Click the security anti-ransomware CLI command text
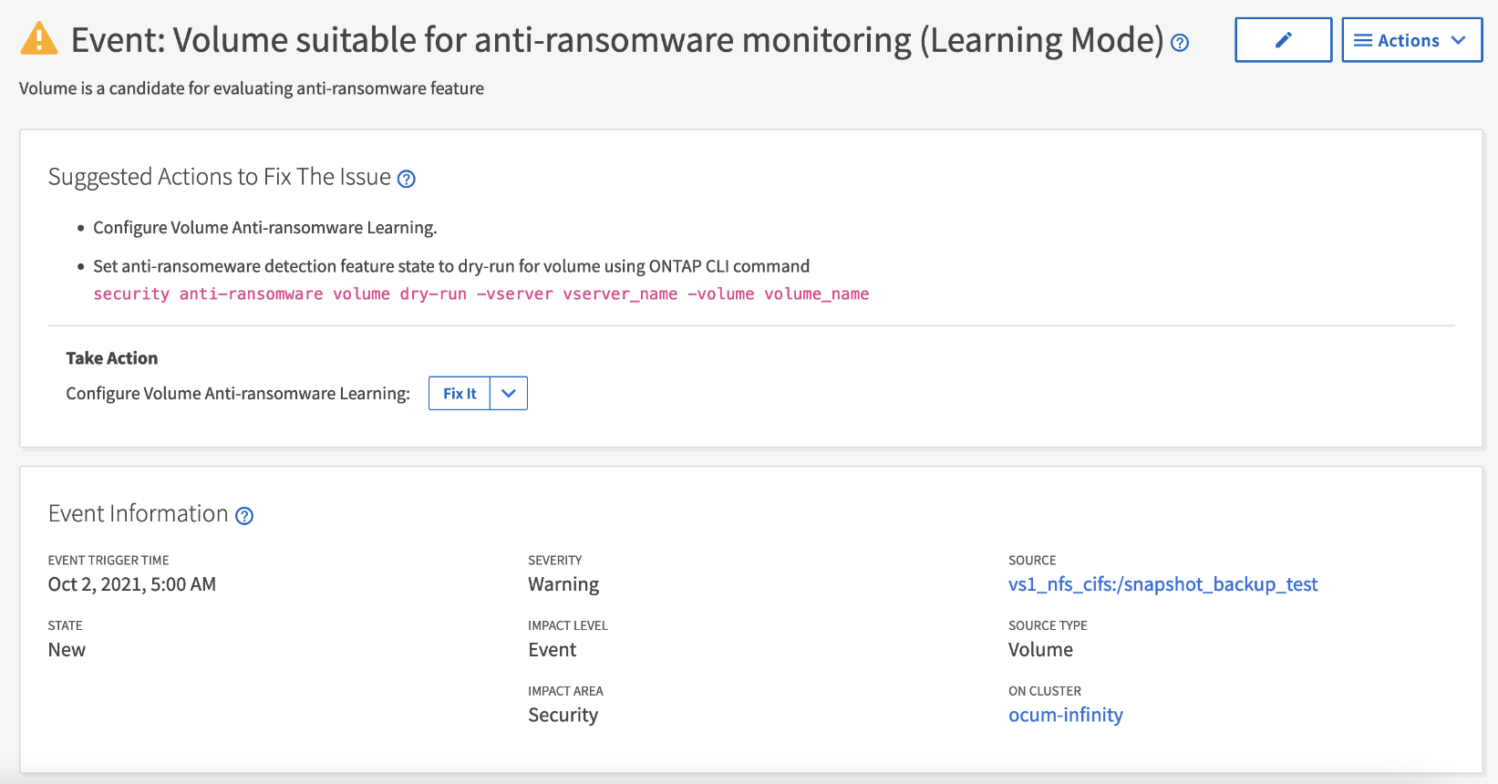The height and width of the screenshot is (784, 1498). click(480, 294)
